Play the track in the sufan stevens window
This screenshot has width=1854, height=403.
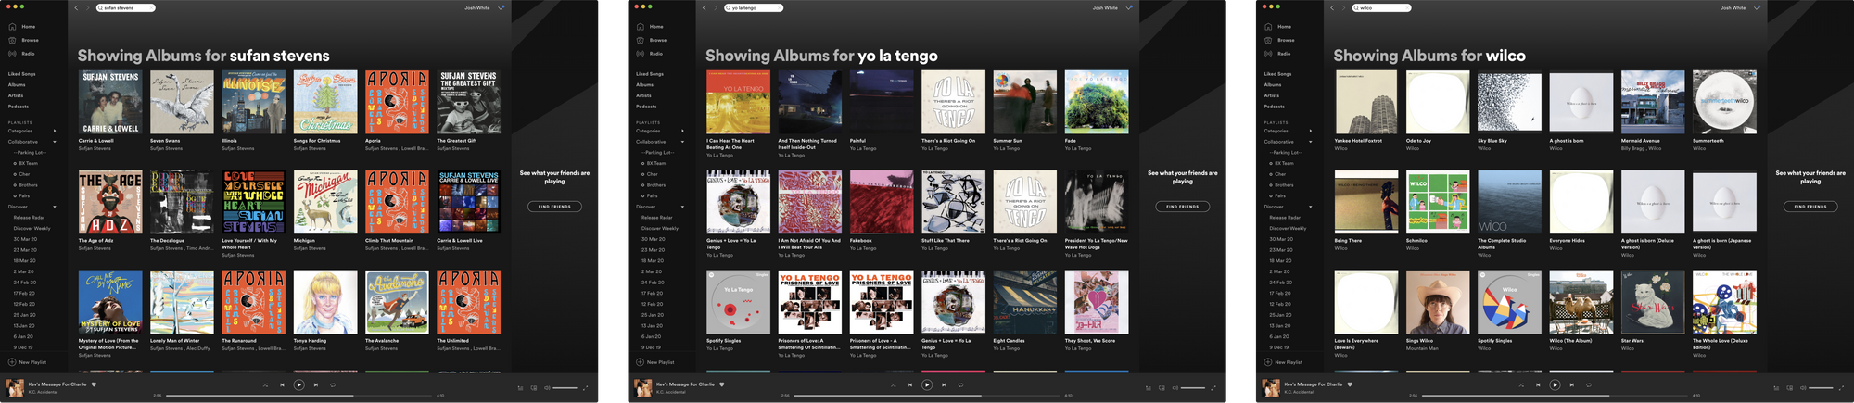click(298, 384)
